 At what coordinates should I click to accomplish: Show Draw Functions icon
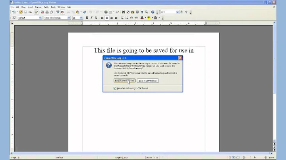pyautogui.click(x=117, y=12)
